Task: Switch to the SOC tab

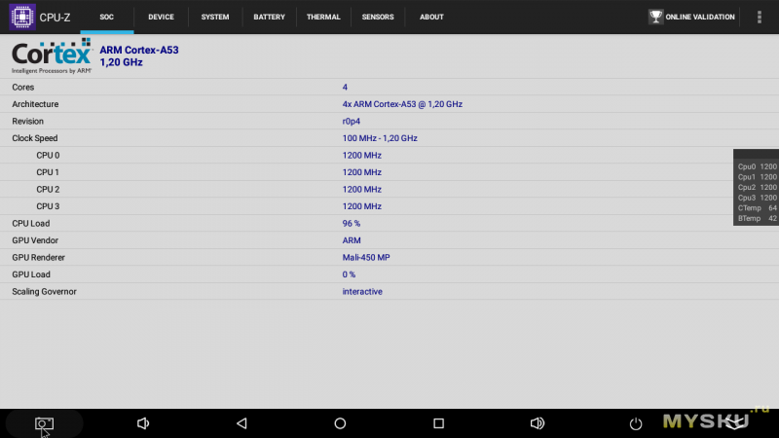Action: (x=107, y=17)
